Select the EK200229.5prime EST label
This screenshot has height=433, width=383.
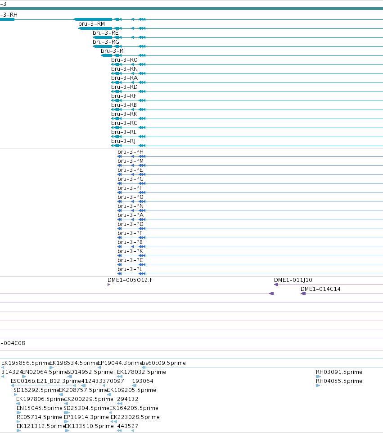pos(89,399)
